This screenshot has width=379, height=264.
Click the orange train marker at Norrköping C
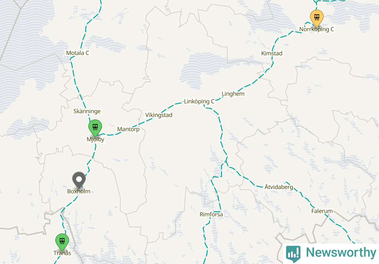pos(317,18)
